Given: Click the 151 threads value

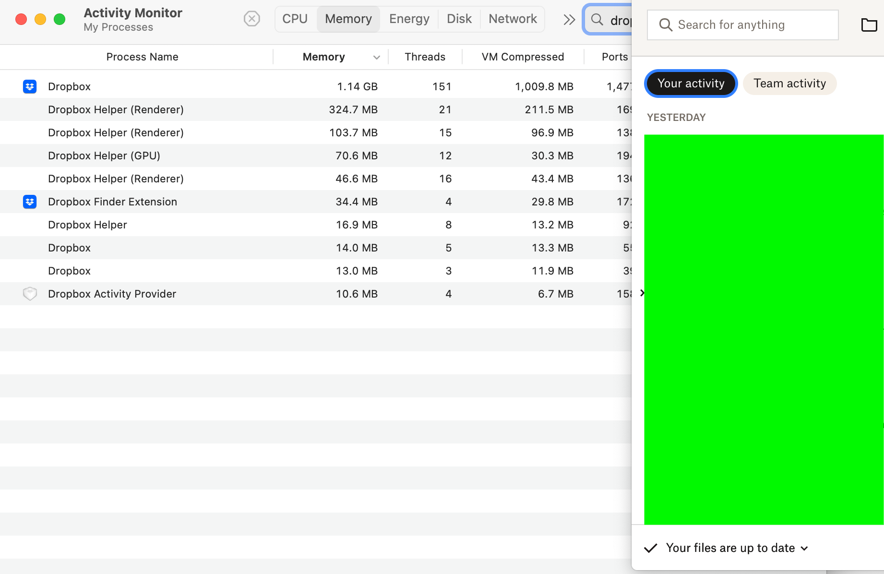Looking at the screenshot, I should 442,86.
